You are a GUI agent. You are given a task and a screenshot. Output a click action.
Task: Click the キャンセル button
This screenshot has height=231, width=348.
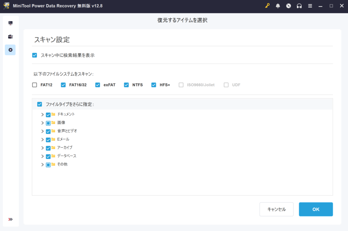coord(276,209)
